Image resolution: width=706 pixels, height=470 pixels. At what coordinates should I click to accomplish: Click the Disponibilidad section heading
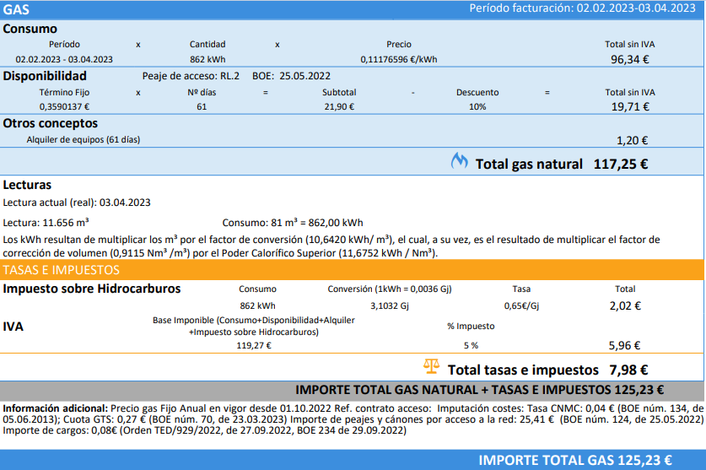pyautogui.click(x=45, y=76)
